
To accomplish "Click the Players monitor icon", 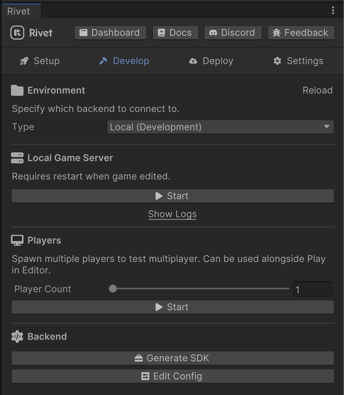I will coord(17,240).
